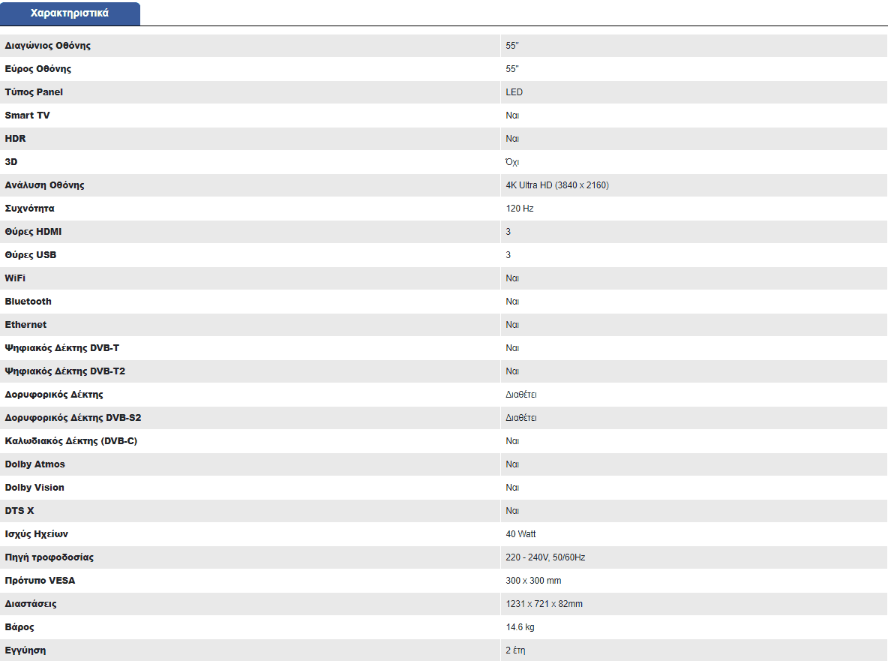Click the HDR row label
This screenshot has width=891, height=661.
tap(15, 139)
